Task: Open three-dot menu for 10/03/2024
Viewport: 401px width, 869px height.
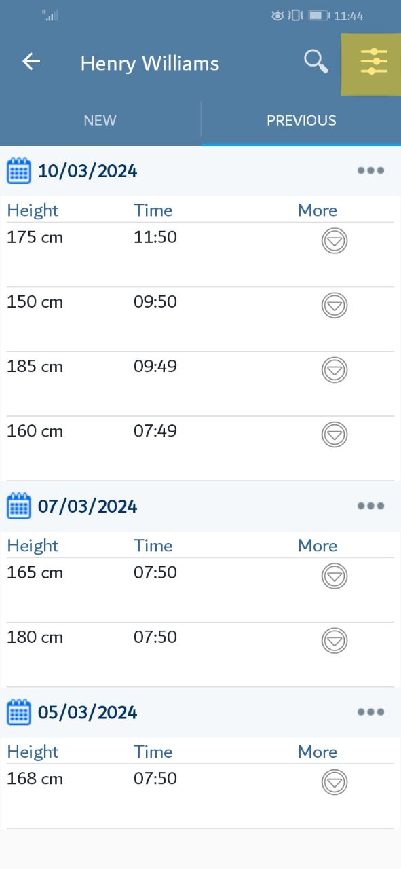Action: (x=370, y=170)
